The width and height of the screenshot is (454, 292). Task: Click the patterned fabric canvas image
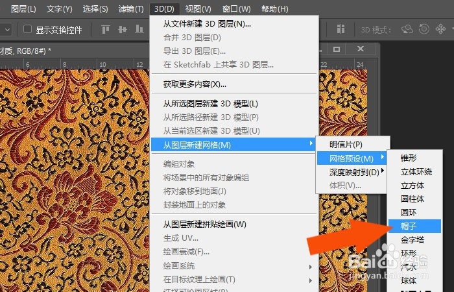pyautogui.click(x=75, y=180)
